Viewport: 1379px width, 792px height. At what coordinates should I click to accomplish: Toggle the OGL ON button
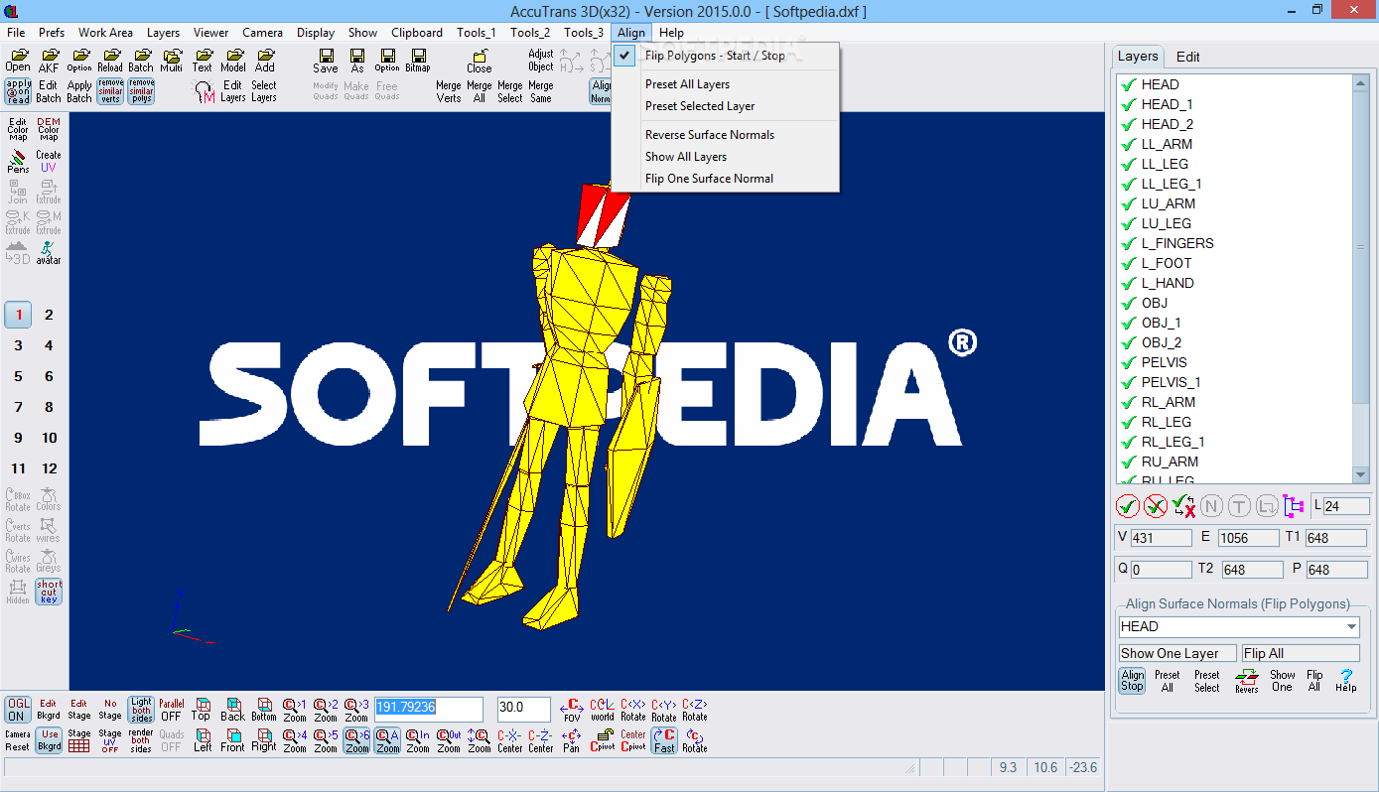click(x=18, y=709)
